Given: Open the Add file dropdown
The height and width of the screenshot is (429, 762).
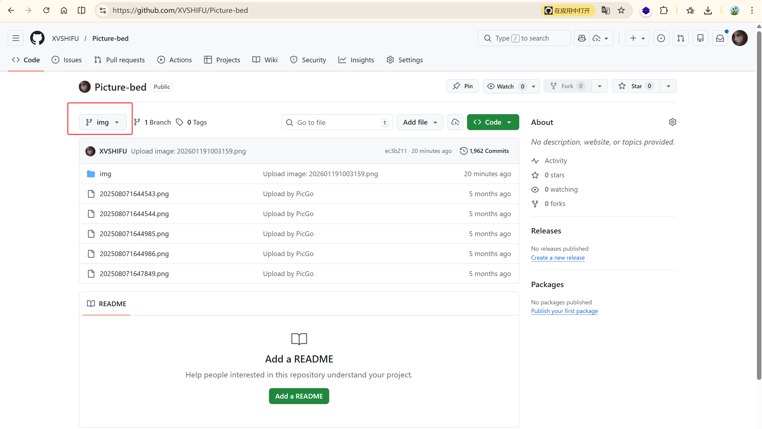Looking at the screenshot, I should click(420, 122).
